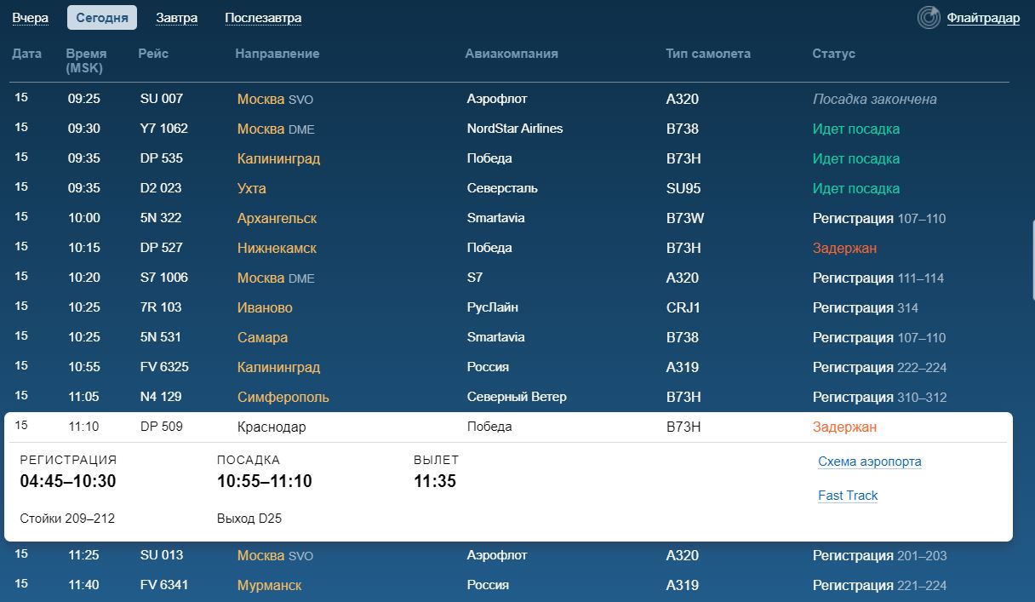Open the Послезавтра tab
This screenshot has height=602, width=1035.
click(263, 18)
